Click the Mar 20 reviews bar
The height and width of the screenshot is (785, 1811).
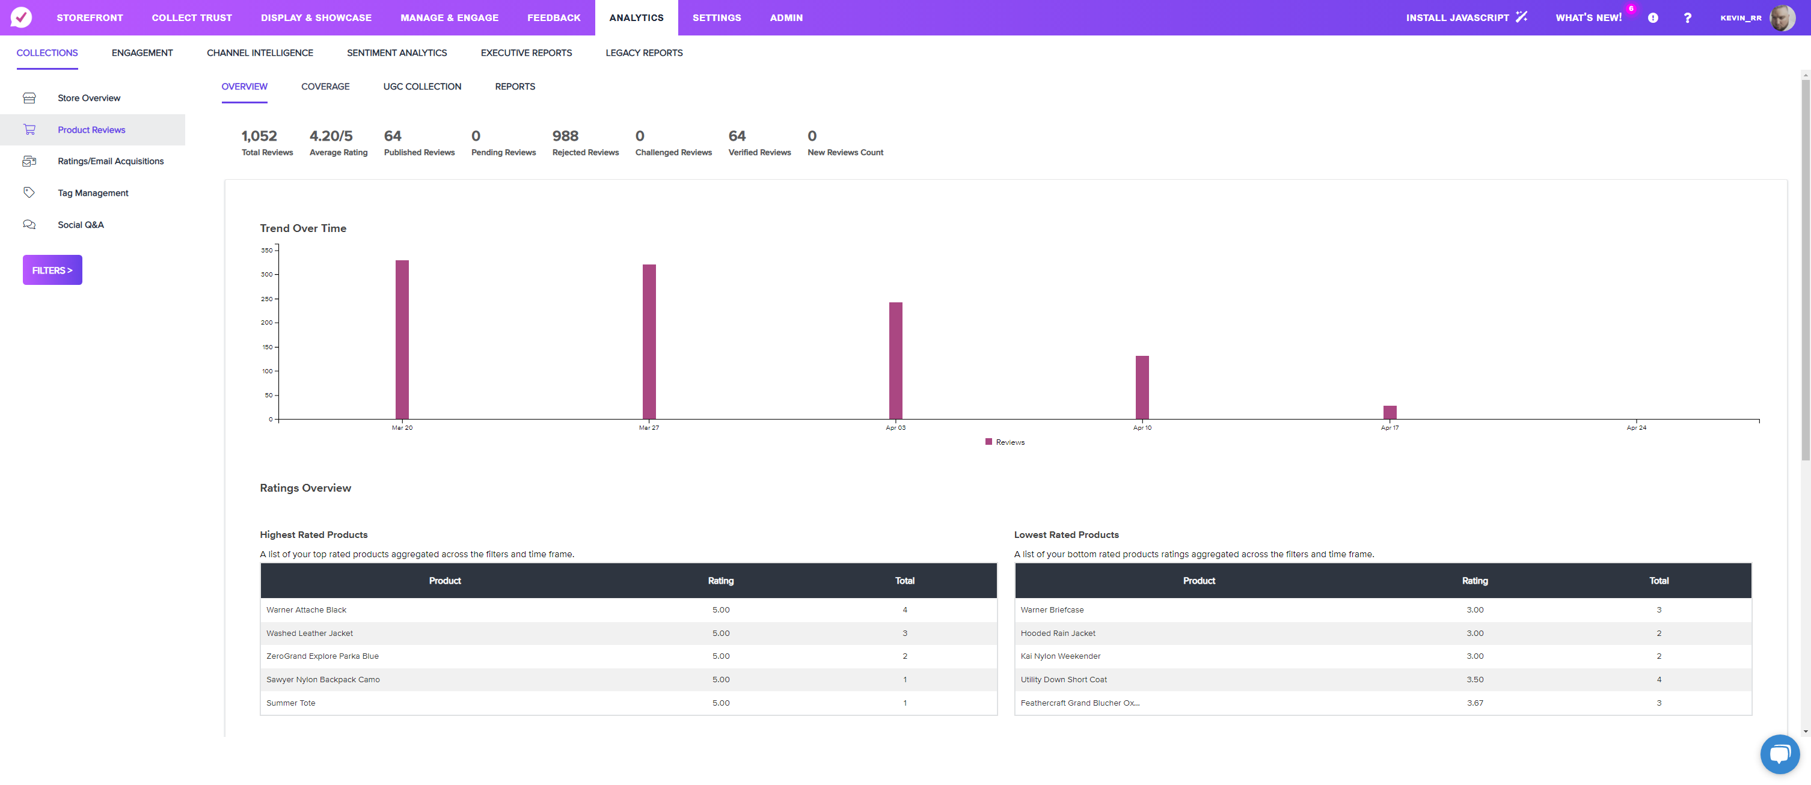tap(402, 340)
